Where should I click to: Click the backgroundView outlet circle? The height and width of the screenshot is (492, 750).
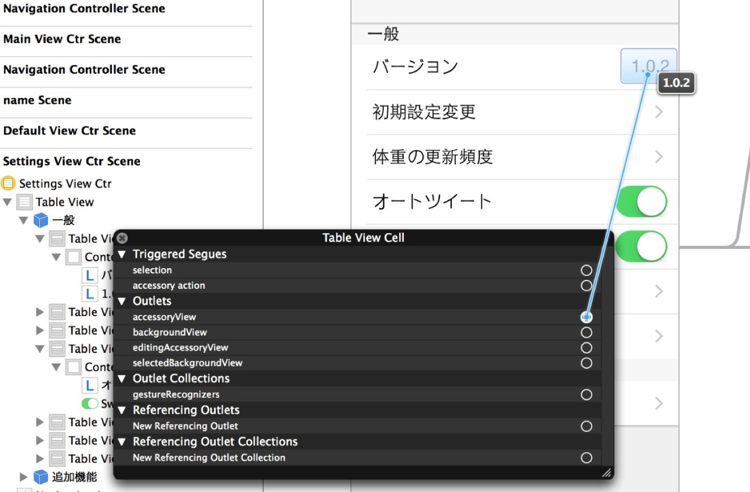pos(586,332)
